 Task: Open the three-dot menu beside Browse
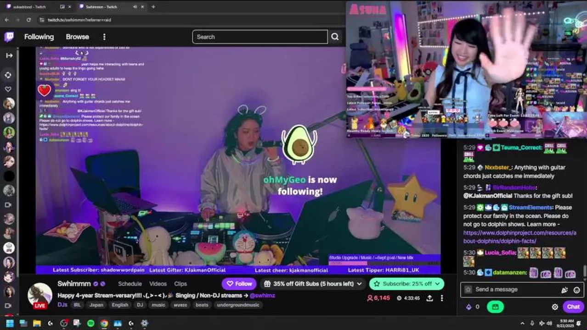point(104,37)
